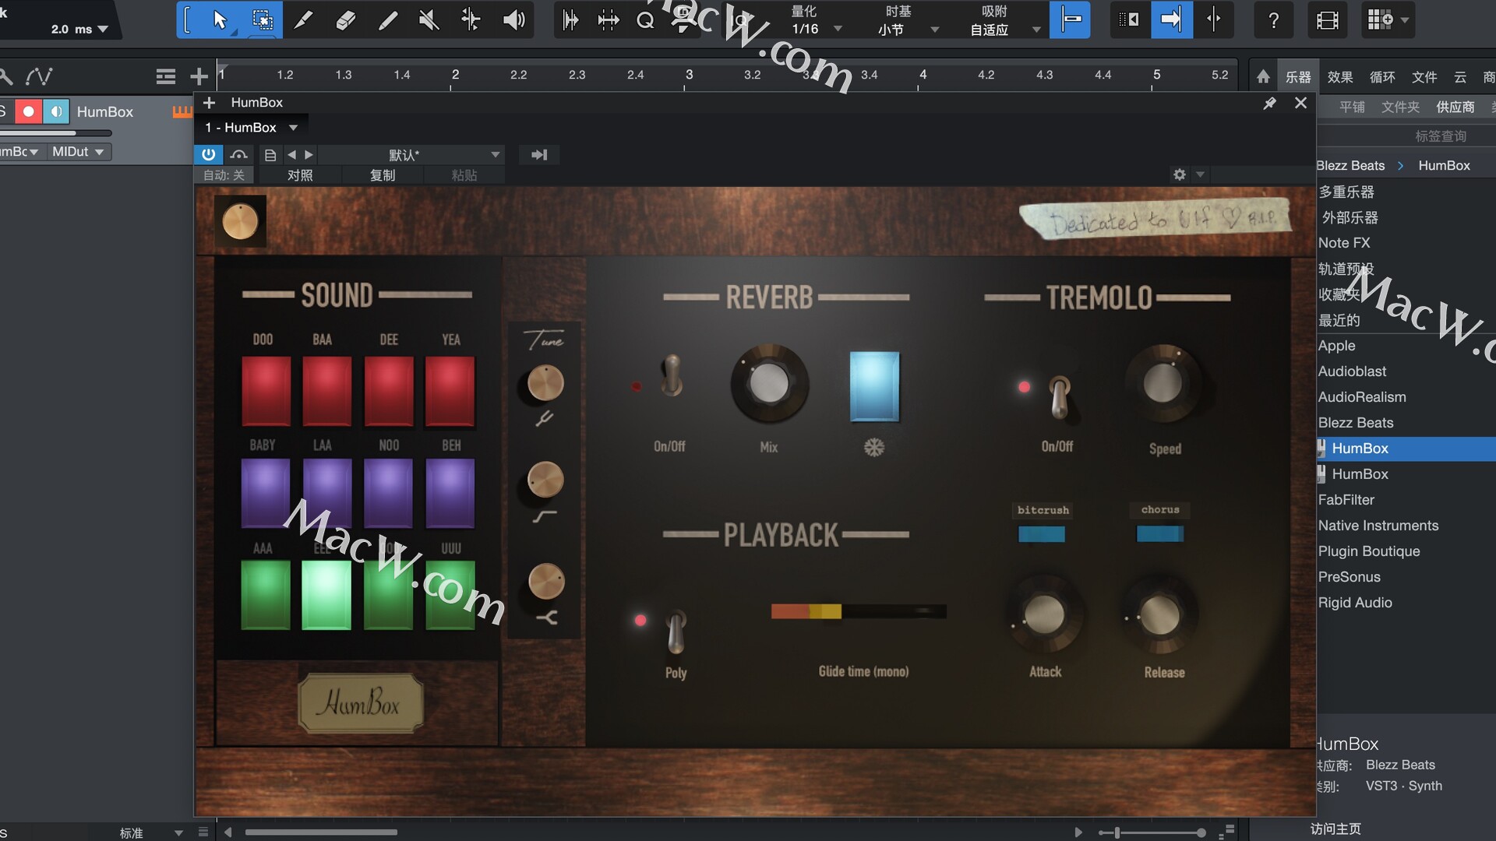Click the Tremolo Speed knob
Screen dimensions: 1496x841
click(x=1163, y=383)
